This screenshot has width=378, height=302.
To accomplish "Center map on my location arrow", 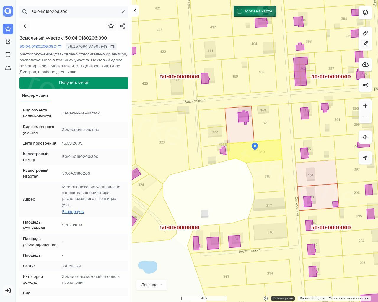I will (x=365, y=158).
